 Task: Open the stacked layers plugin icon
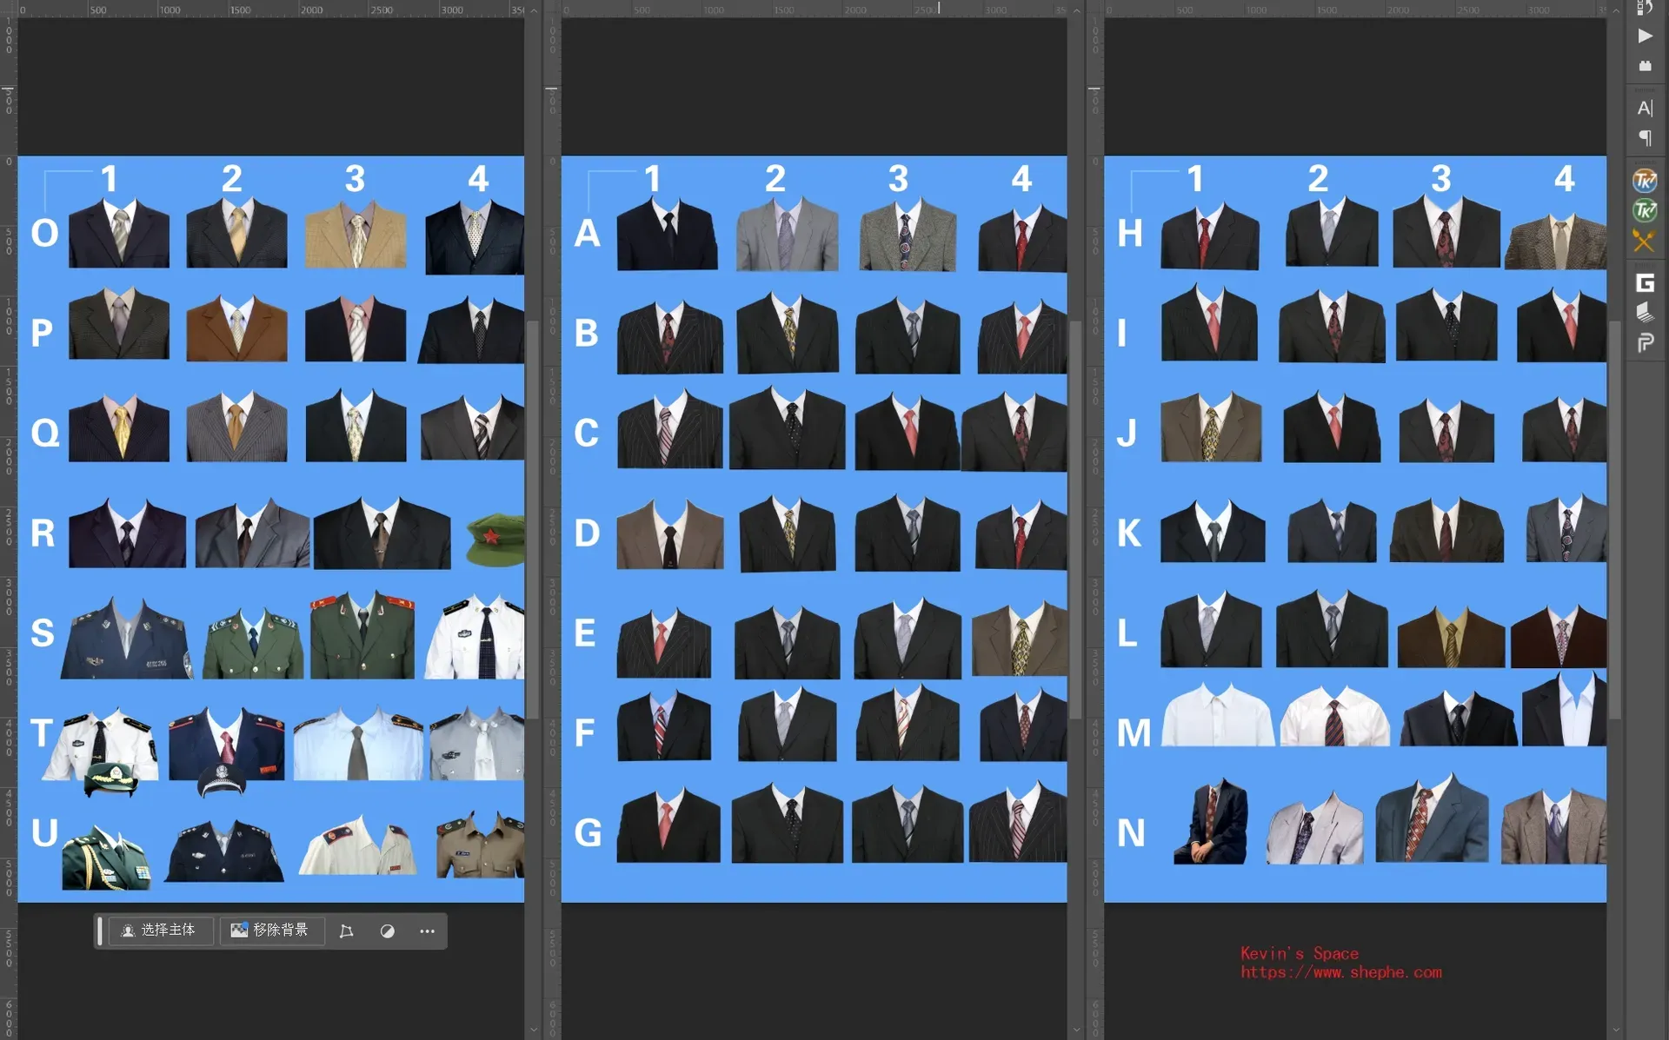coord(1645,313)
